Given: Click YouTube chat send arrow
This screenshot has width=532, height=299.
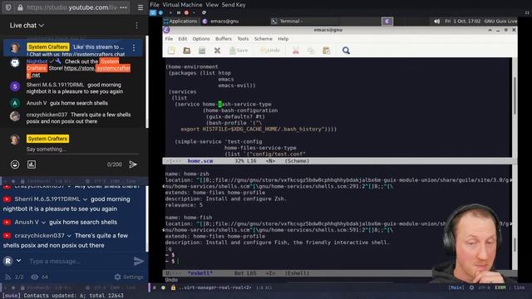Looking at the screenshot, I should pos(133,164).
